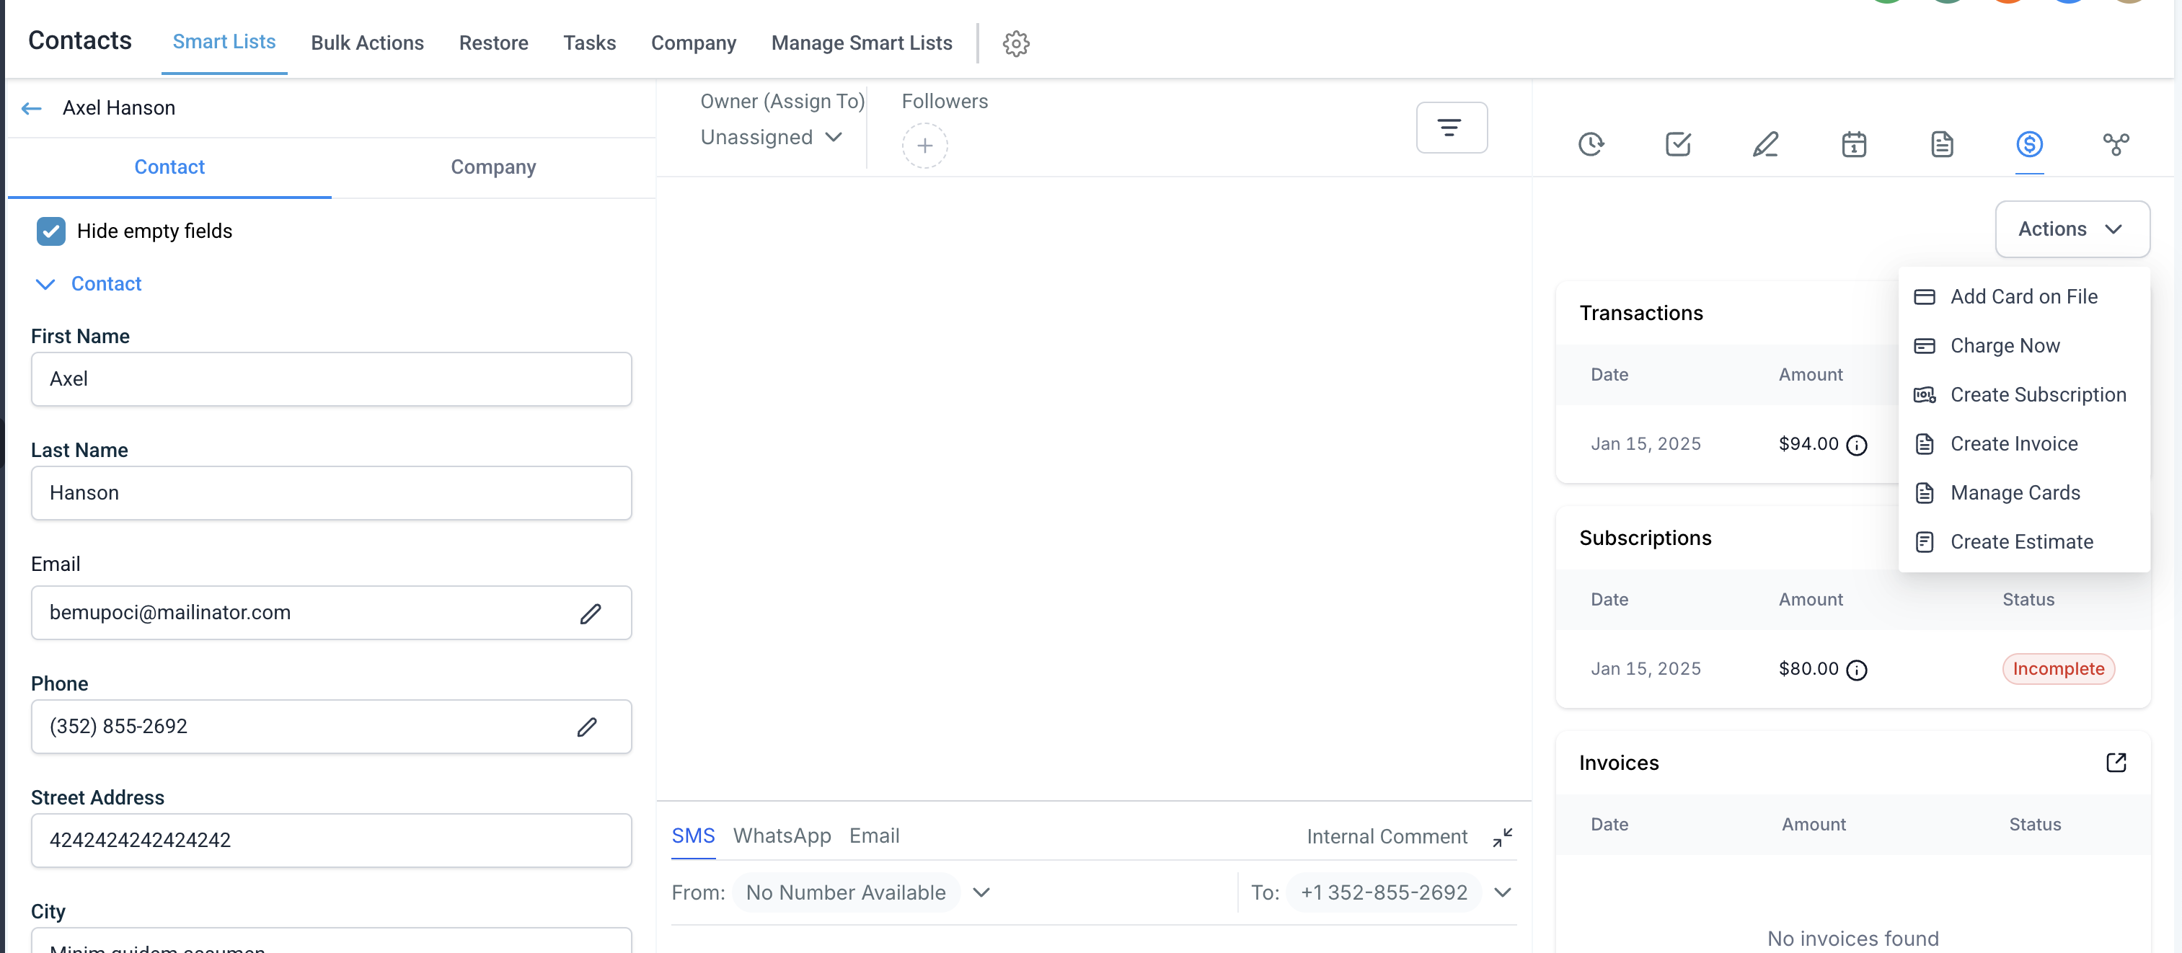This screenshot has height=953, width=2182.
Task: Open the documents file icon
Action: pyautogui.click(x=1941, y=144)
